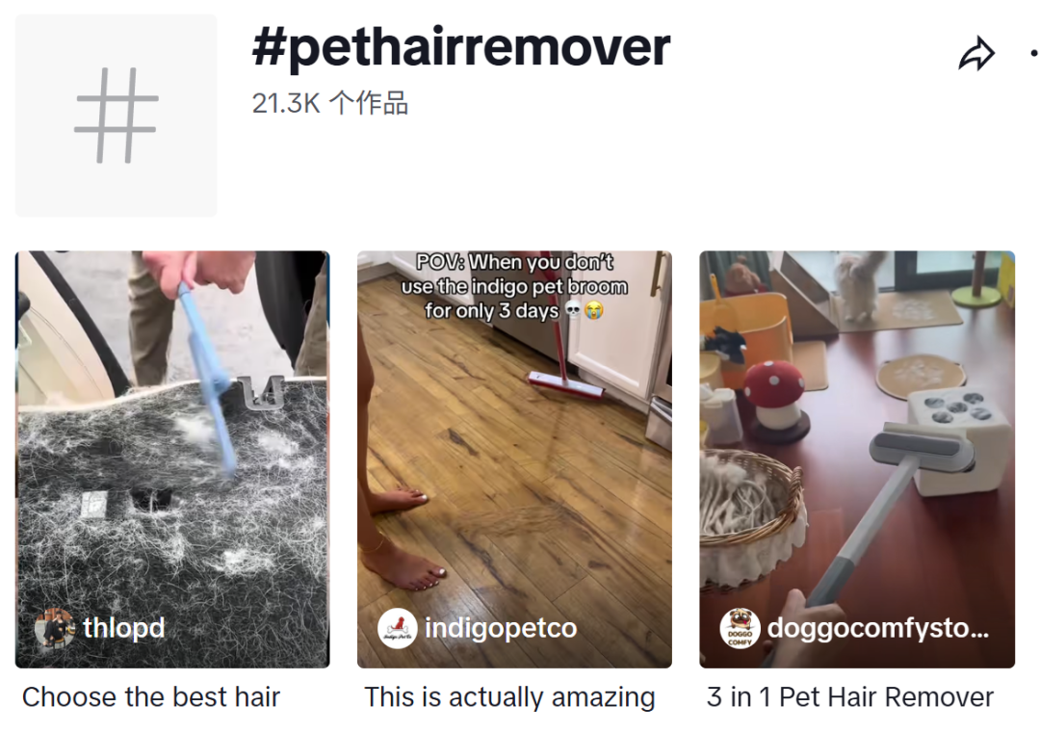Click the POV caption overlay text
The image size is (1040, 733).
point(514,287)
